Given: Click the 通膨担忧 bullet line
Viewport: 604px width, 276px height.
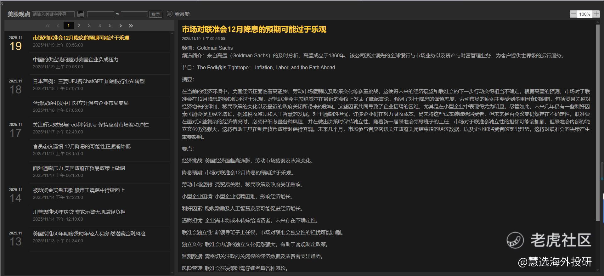Looking at the screenshot, I should [251, 220].
